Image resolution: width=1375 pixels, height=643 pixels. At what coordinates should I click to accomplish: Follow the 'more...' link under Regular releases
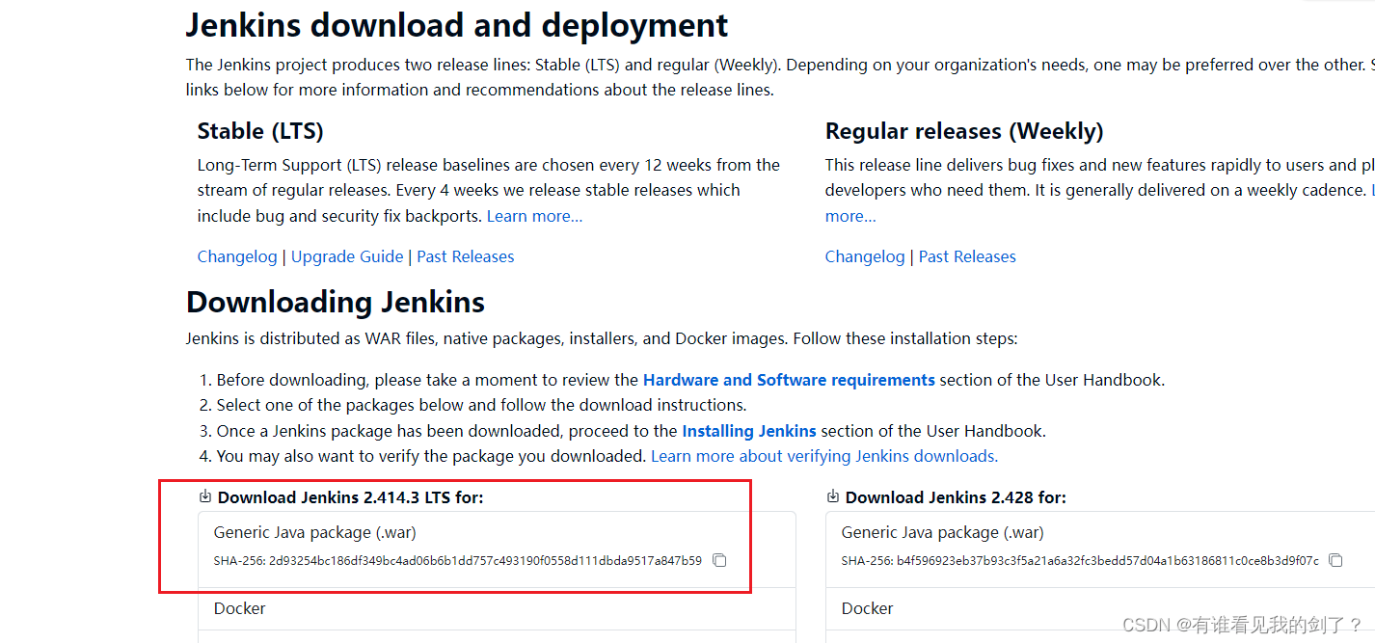coord(850,216)
